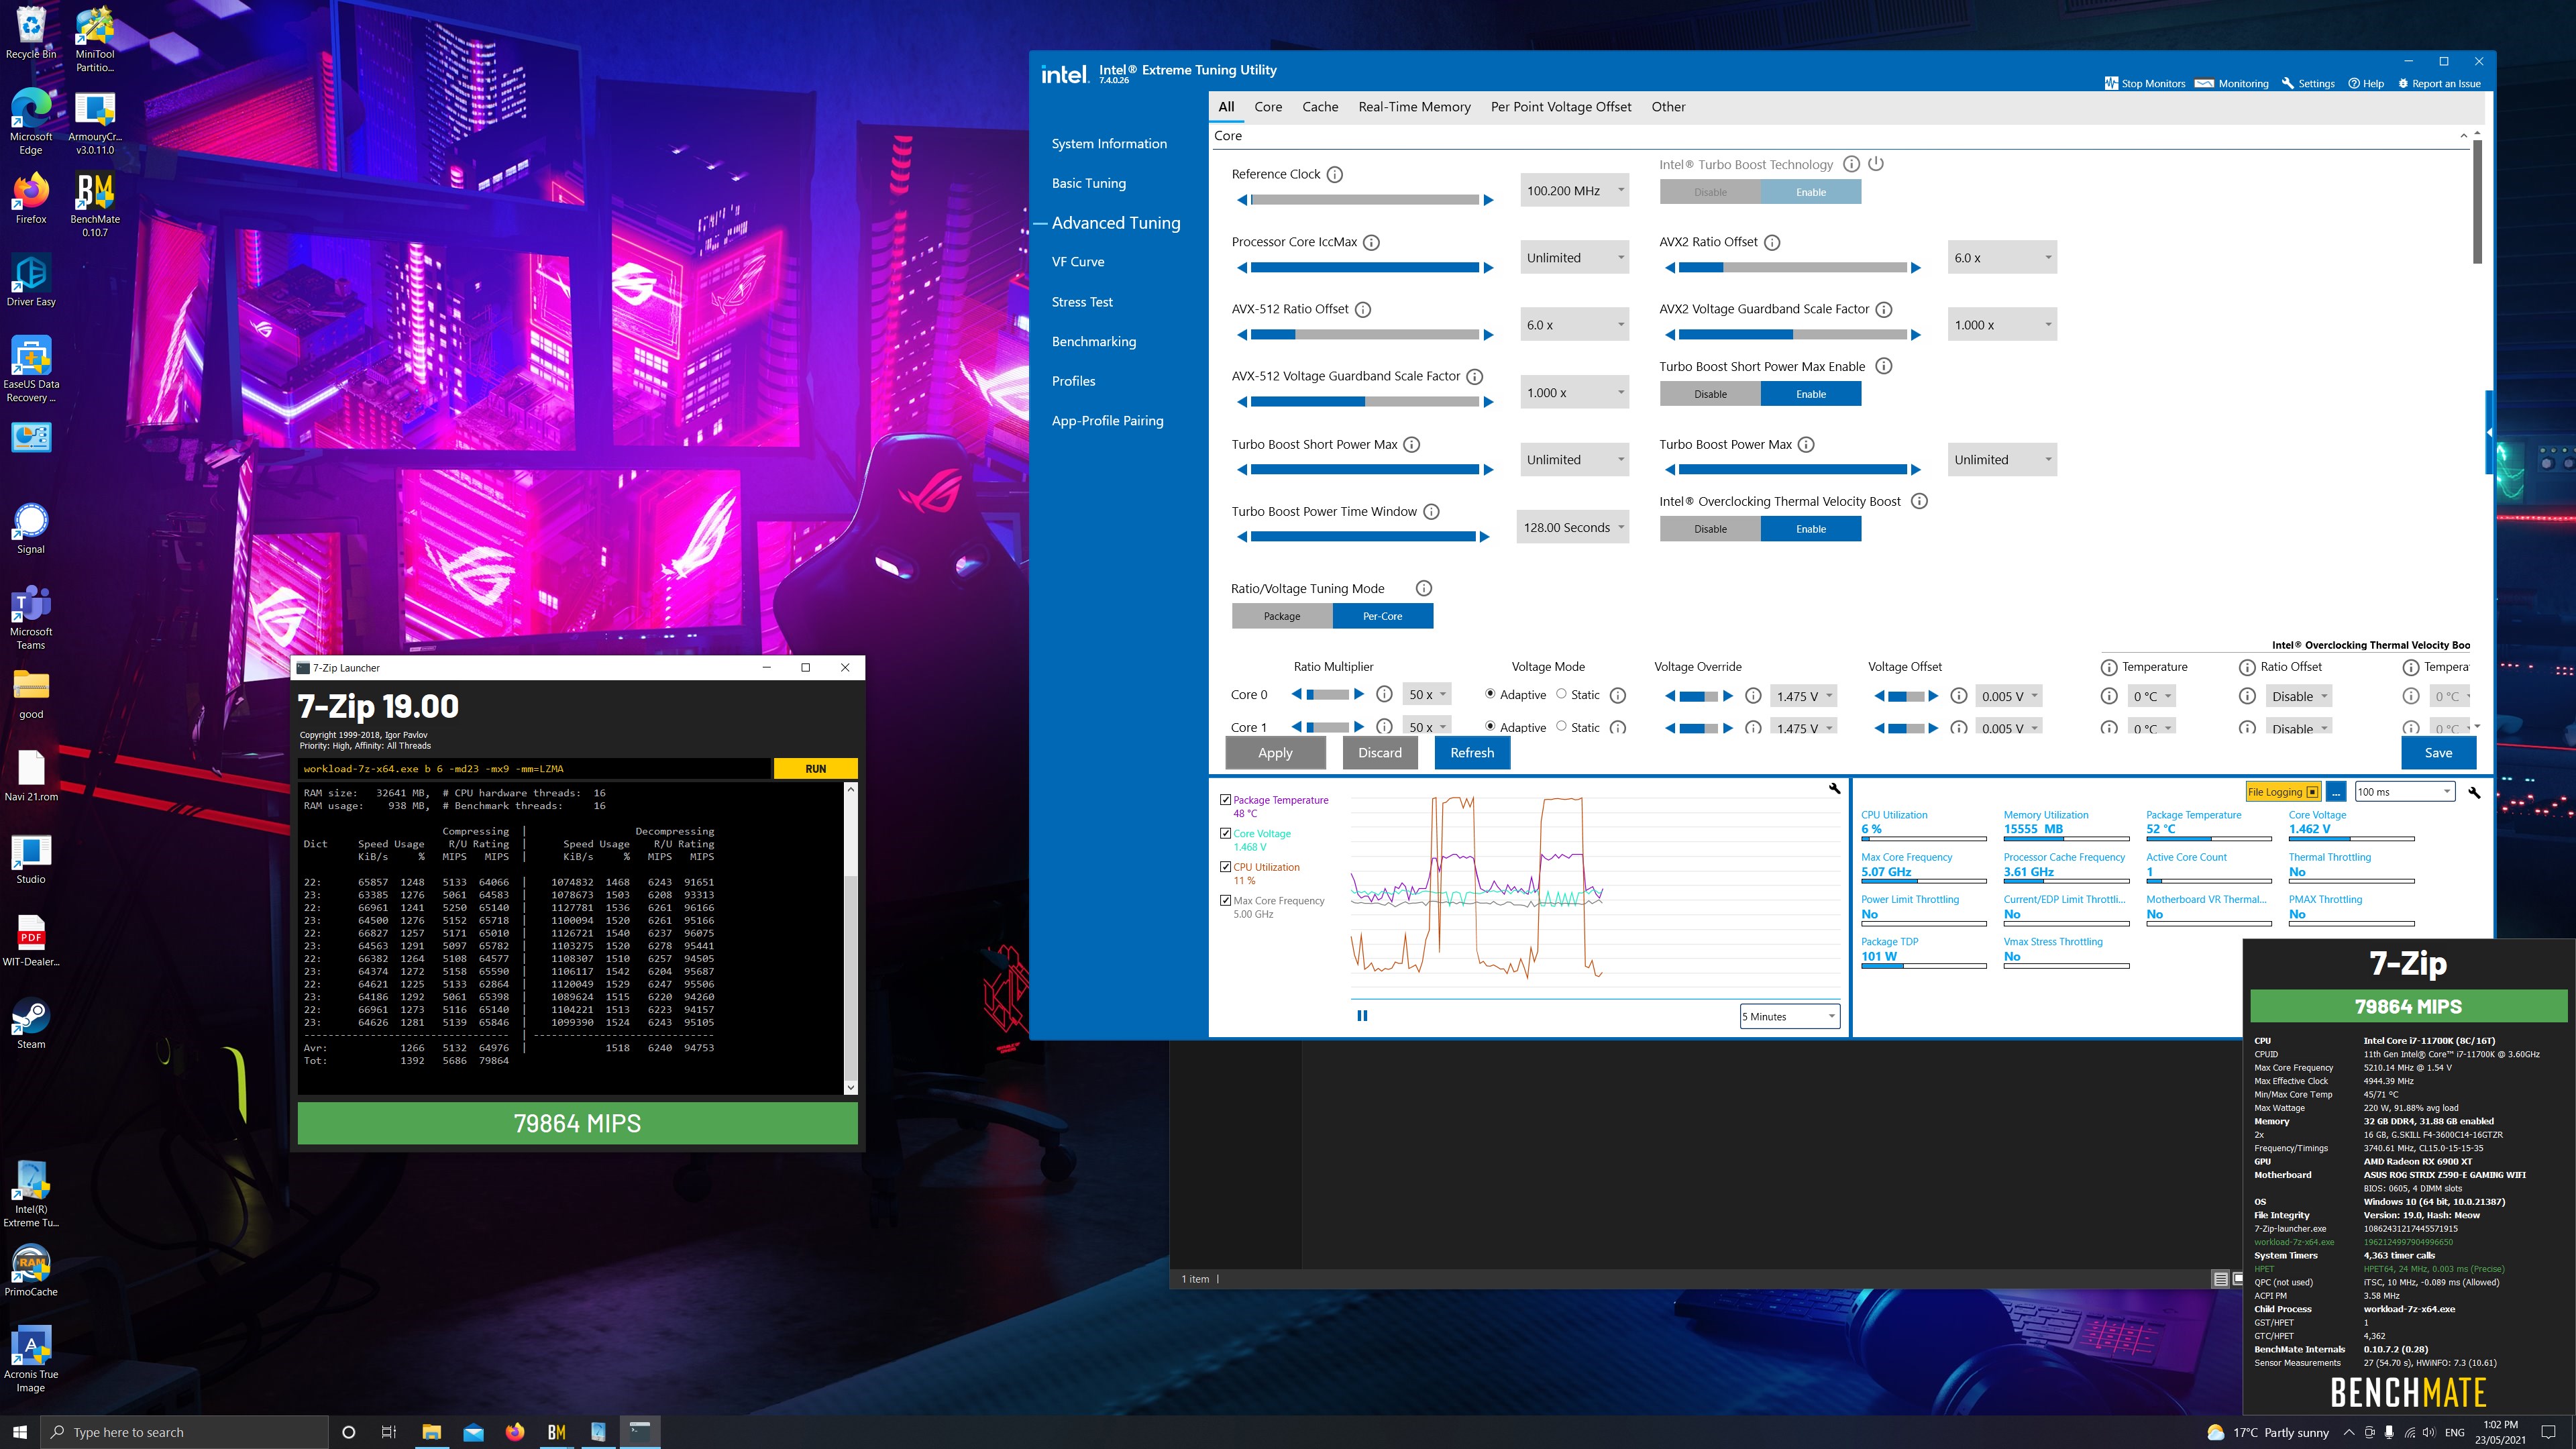Image resolution: width=2576 pixels, height=1449 pixels.
Task: Open Per Point Voltage Offset tab
Action: coord(1561,107)
